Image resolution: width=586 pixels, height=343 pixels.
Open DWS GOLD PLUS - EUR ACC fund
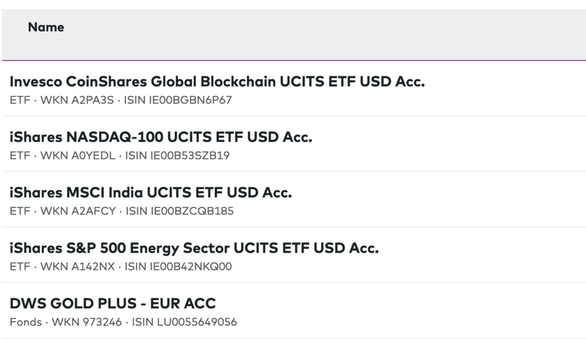click(113, 304)
